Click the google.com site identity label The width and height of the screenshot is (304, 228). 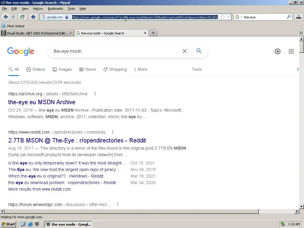55,17
